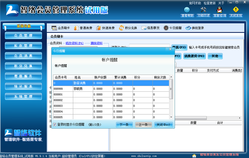Sort by 累计消费 column header
The image size is (249, 158).
tap(123, 77)
